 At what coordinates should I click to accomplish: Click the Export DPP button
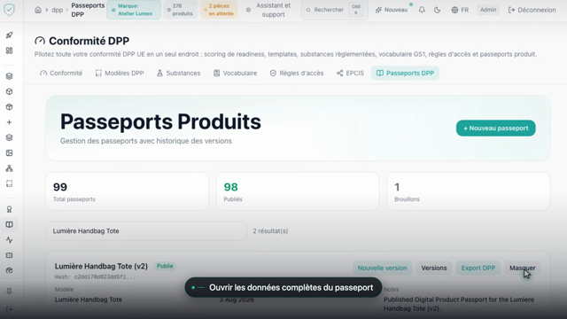click(478, 268)
